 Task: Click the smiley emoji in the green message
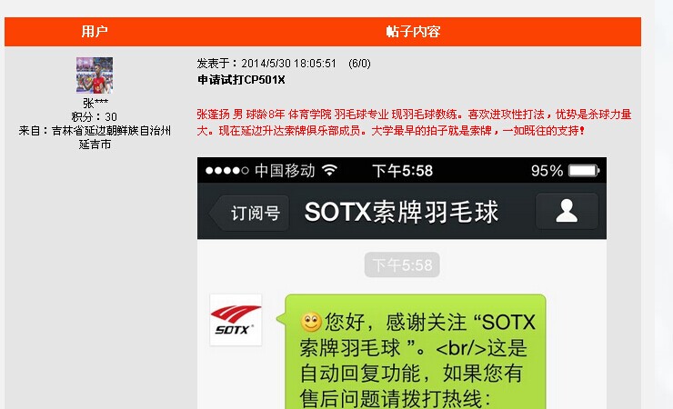311,322
